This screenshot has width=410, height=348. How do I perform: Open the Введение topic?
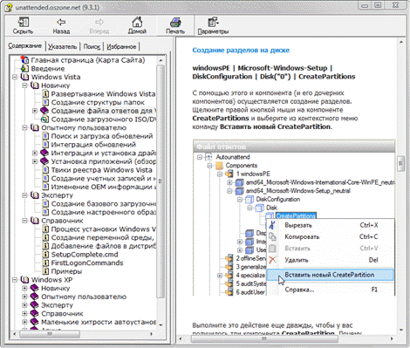pyautogui.click(x=48, y=69)
